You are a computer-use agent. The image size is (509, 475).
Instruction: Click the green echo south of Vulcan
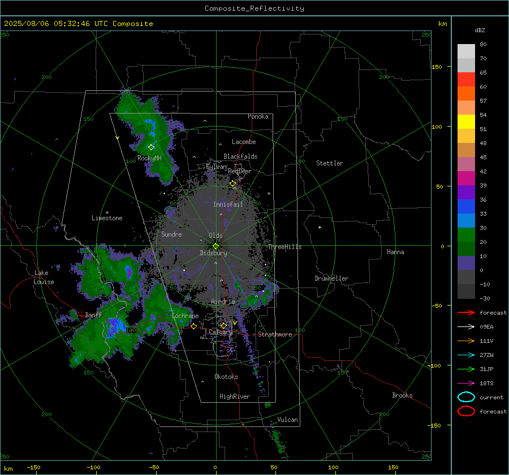coord(278,442)
